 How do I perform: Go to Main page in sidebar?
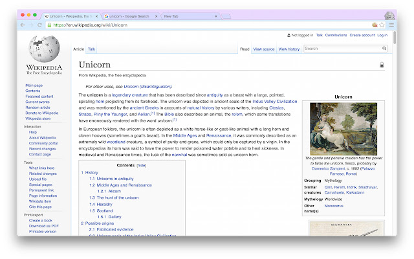[34, 85]
